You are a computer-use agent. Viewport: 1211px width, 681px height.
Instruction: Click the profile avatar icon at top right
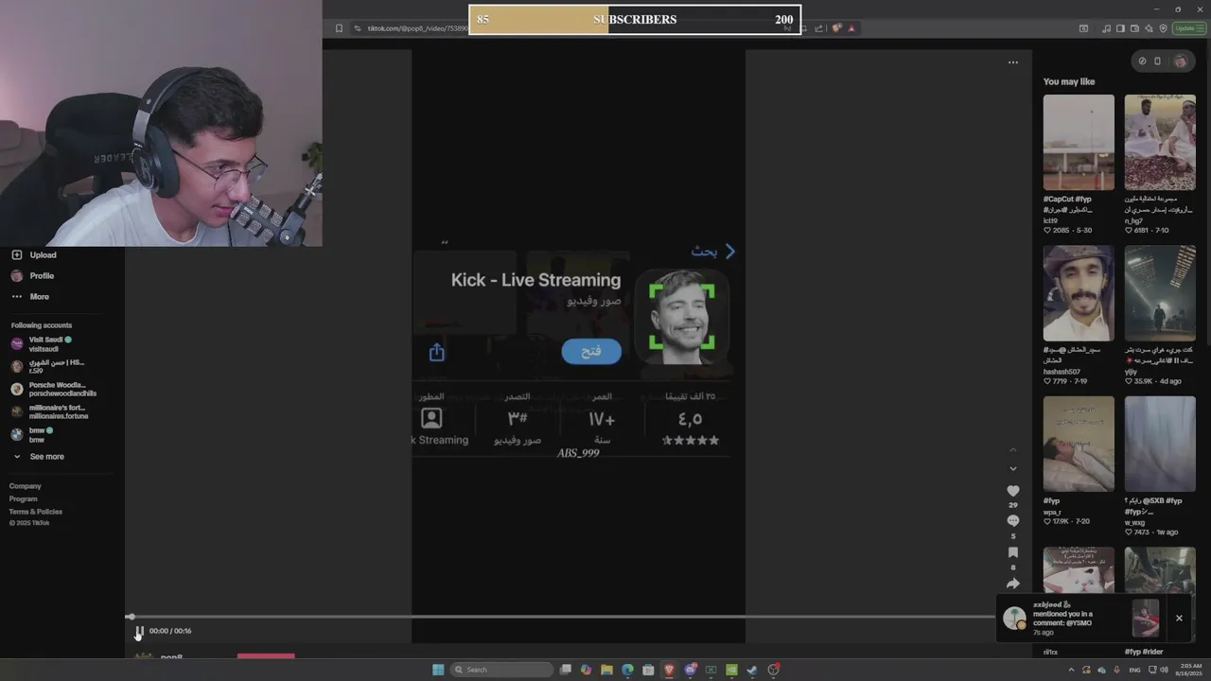1180,61
